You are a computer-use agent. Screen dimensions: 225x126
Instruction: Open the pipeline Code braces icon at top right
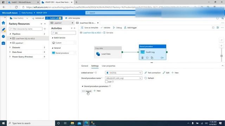[213, 28]
